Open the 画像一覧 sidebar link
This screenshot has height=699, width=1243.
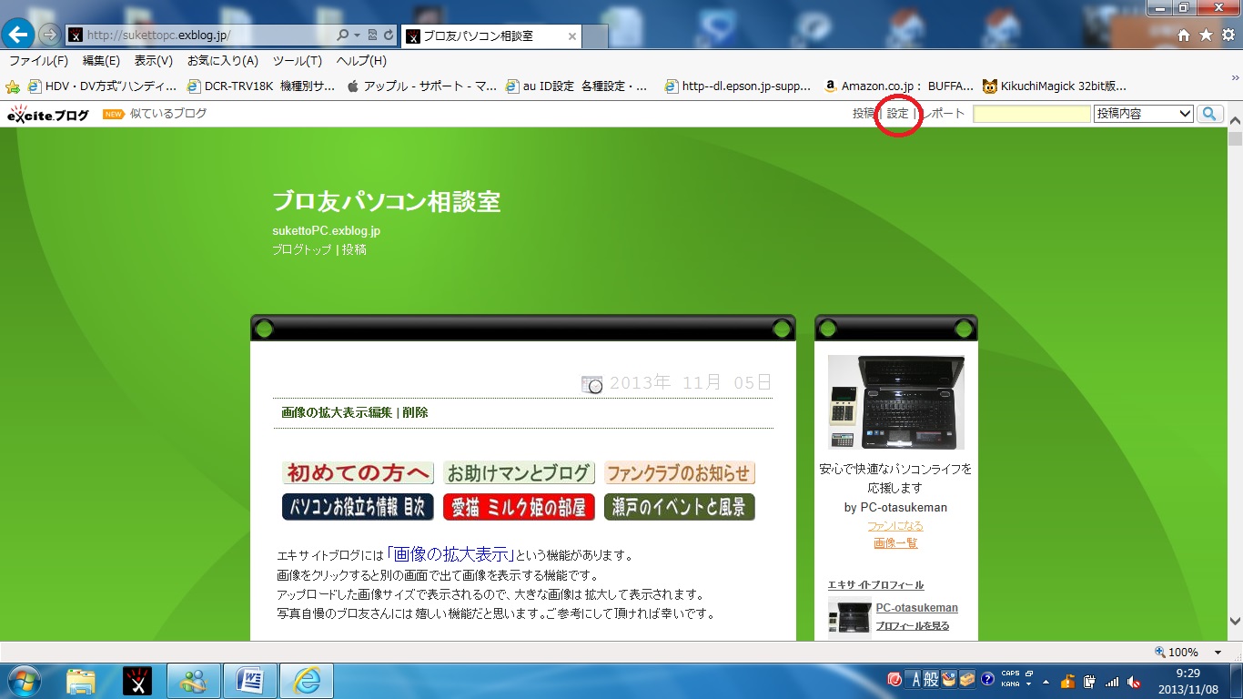click(895, 542)
